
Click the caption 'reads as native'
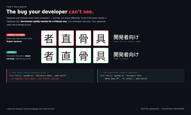pyautogui.click(x=121, y=59)
